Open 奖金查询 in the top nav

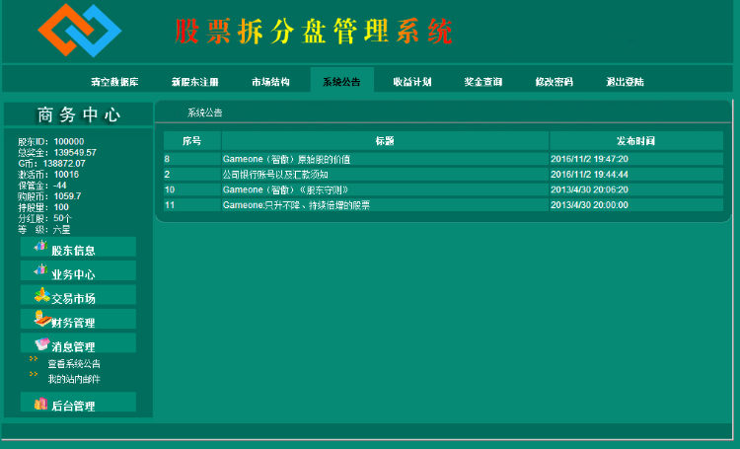(483, 82)
